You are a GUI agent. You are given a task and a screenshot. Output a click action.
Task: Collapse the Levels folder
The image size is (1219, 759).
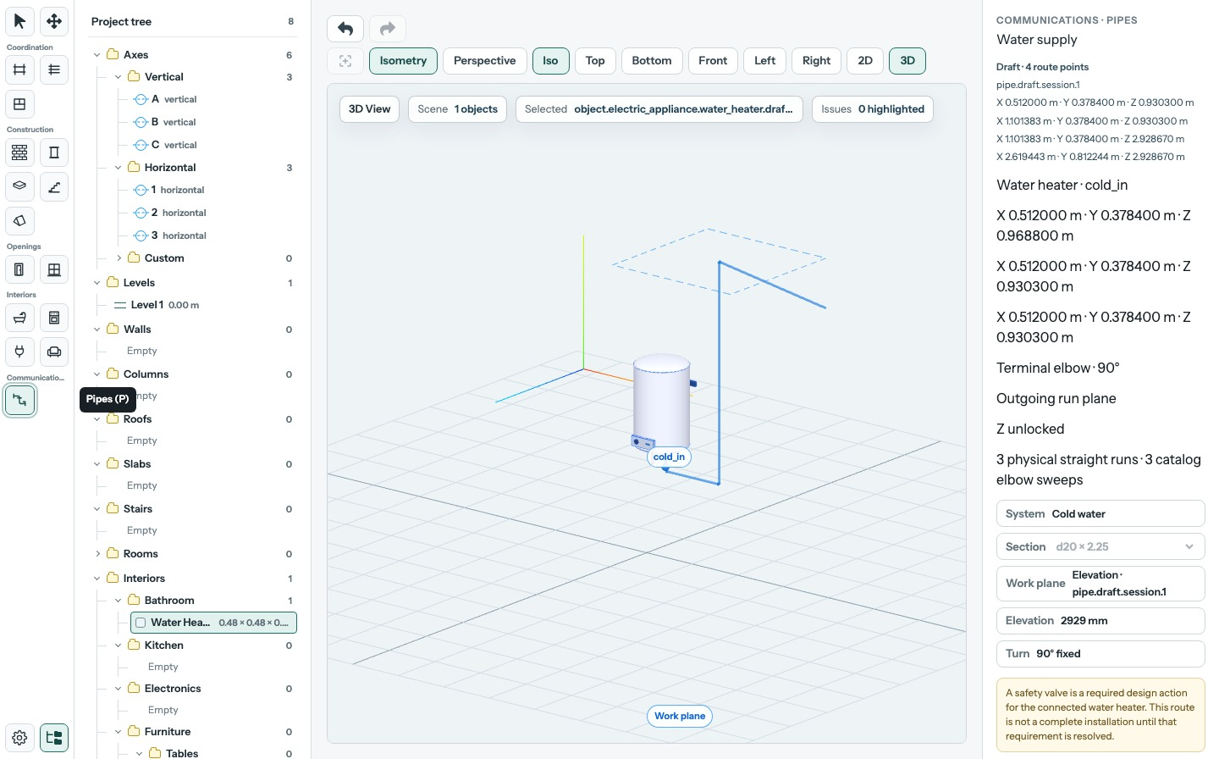pyautogui.click(x=97, y=283)
